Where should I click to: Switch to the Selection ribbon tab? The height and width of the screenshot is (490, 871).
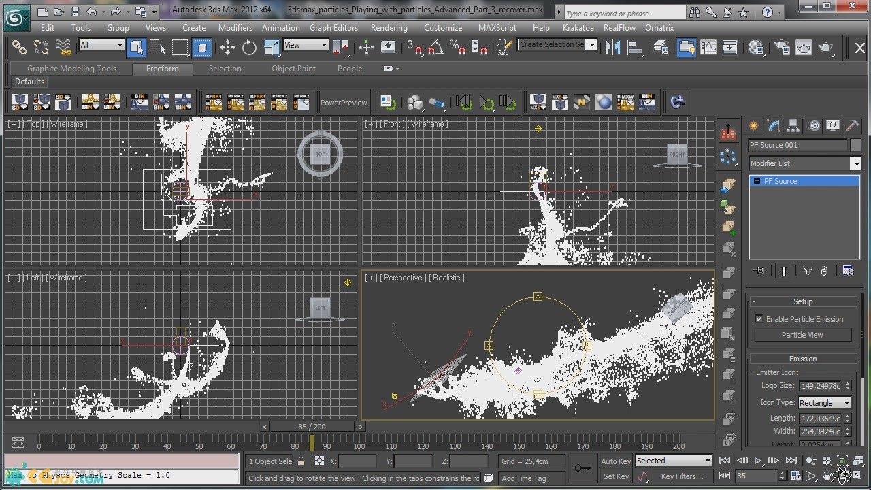[225, 69]
